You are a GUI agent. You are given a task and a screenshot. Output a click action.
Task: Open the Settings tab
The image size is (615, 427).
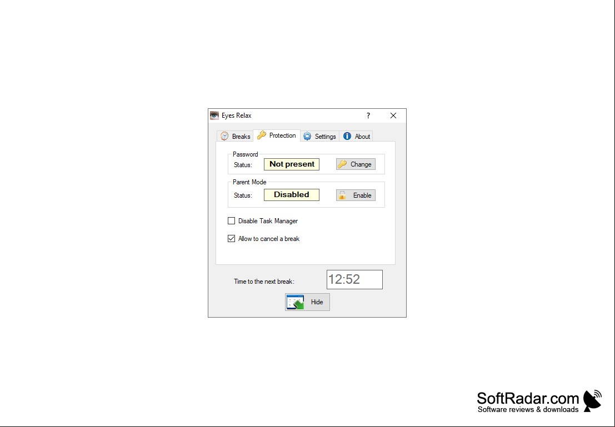(319, 137)
